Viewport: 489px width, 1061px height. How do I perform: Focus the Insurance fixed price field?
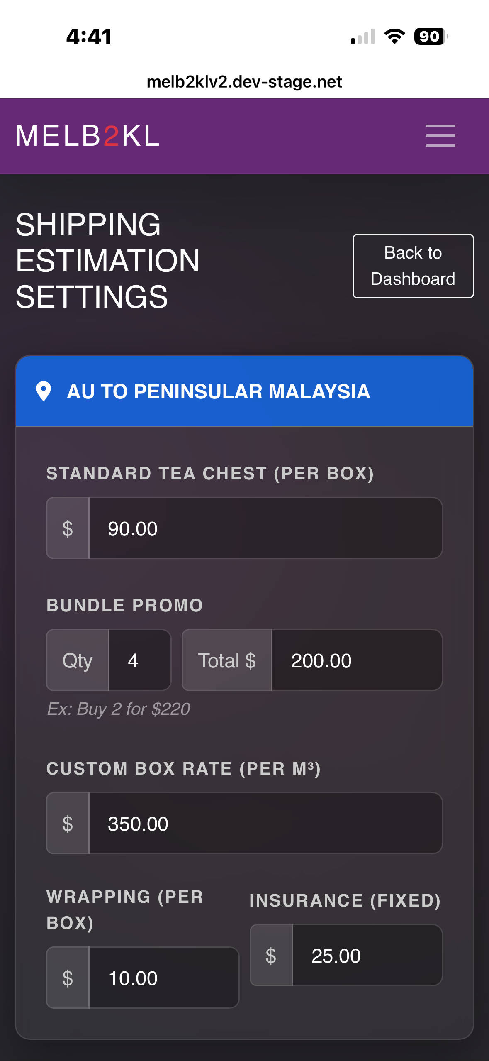coord(367,956)
